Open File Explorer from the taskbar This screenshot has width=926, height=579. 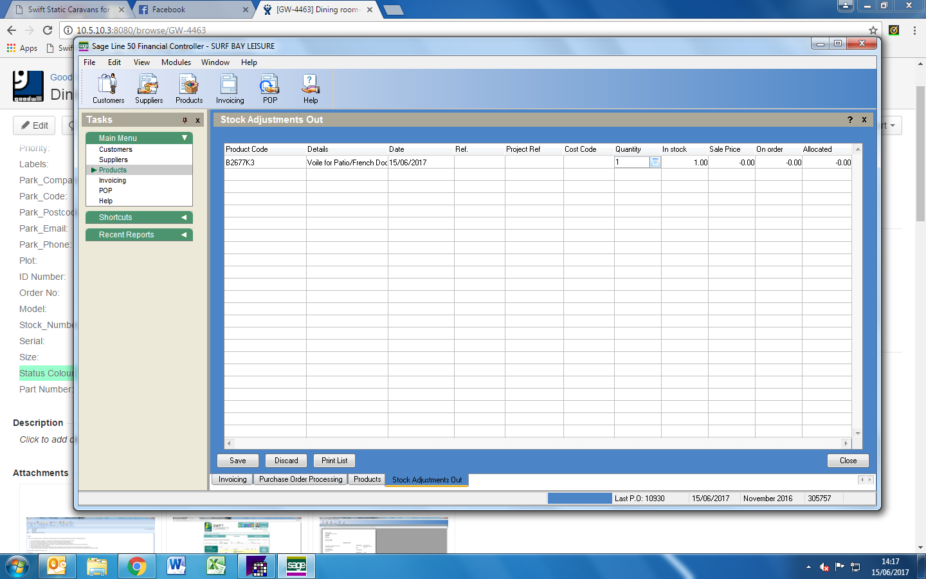pyautogui.click(x=97, y=567)
